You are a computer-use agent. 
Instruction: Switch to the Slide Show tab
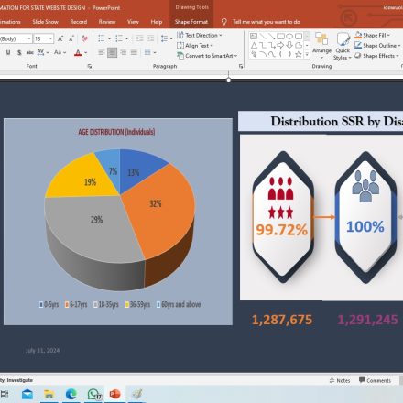pyautogui.click(x=45, y=22)
